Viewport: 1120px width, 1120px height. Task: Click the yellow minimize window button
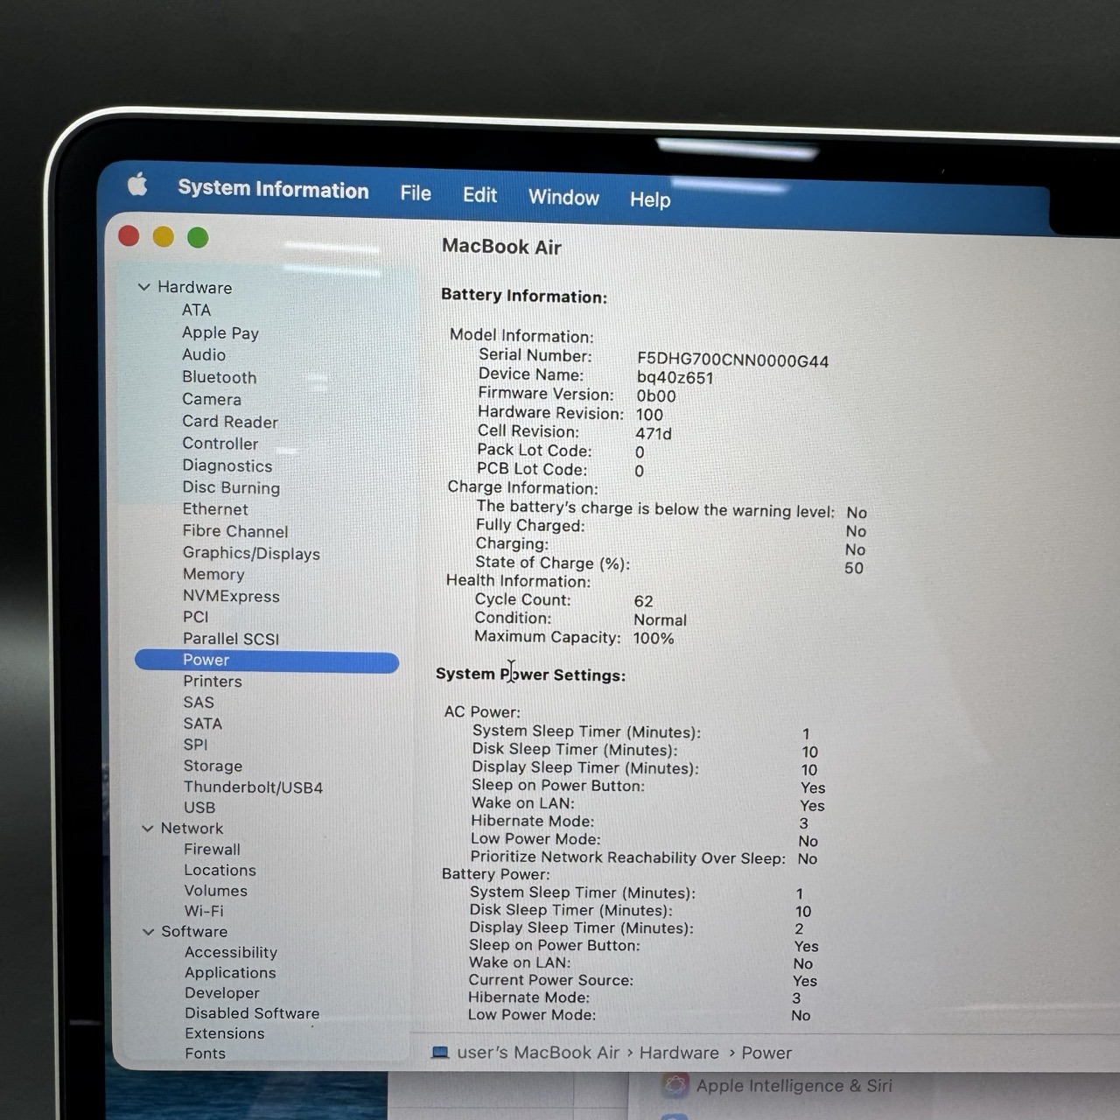point(164,237)
